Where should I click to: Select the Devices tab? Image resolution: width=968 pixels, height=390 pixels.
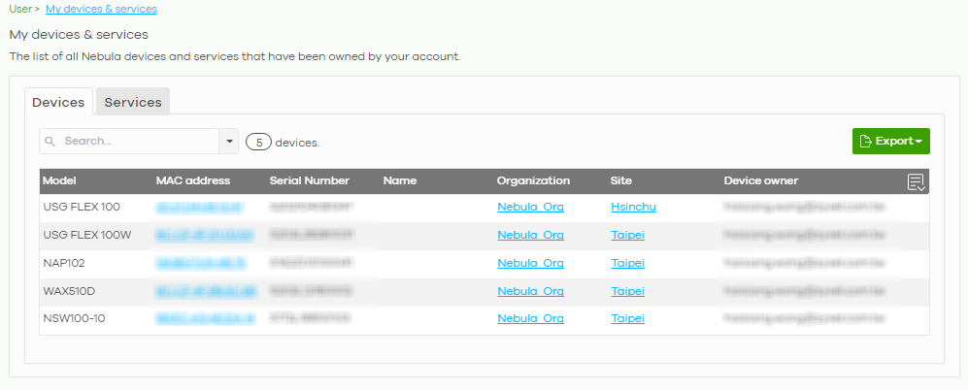pyautogui.click(x=58, y=102)
